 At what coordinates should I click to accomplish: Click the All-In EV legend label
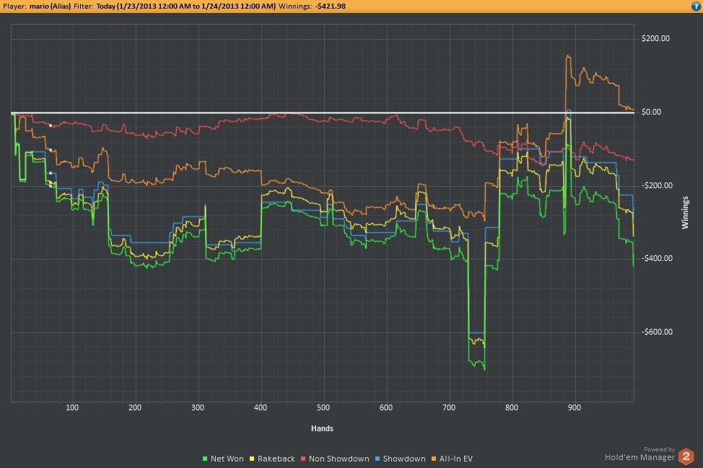456,459
